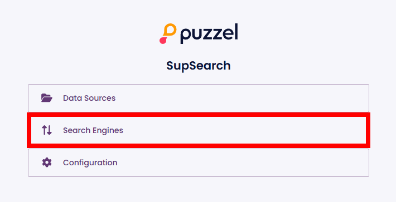Browse Data Sources via the folder symbol

(x=47, y=98)
